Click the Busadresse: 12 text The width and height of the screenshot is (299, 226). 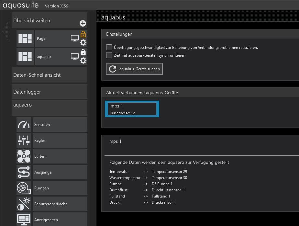(123, 113)
